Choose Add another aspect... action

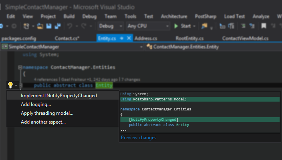click(63, 122)
